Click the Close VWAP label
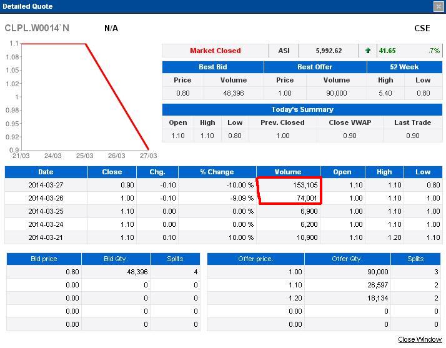This screenshot has width=446, height=348. (x=350, y=122)
